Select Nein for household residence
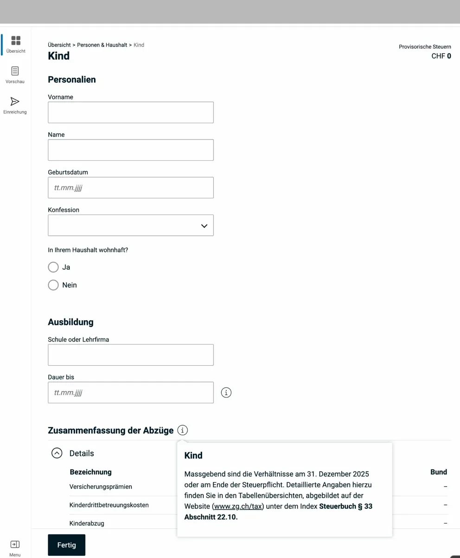 (53, 285)
